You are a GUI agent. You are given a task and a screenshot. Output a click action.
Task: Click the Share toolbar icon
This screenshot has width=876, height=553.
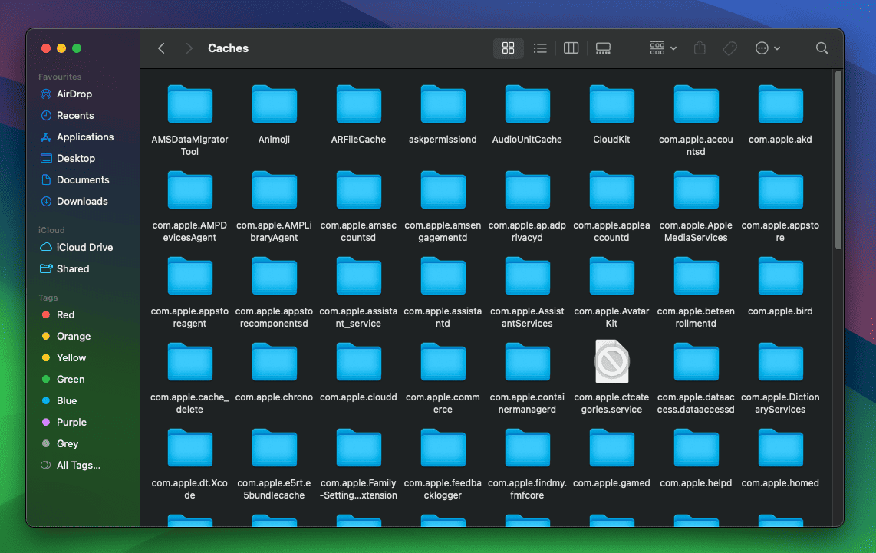point(700,48)
